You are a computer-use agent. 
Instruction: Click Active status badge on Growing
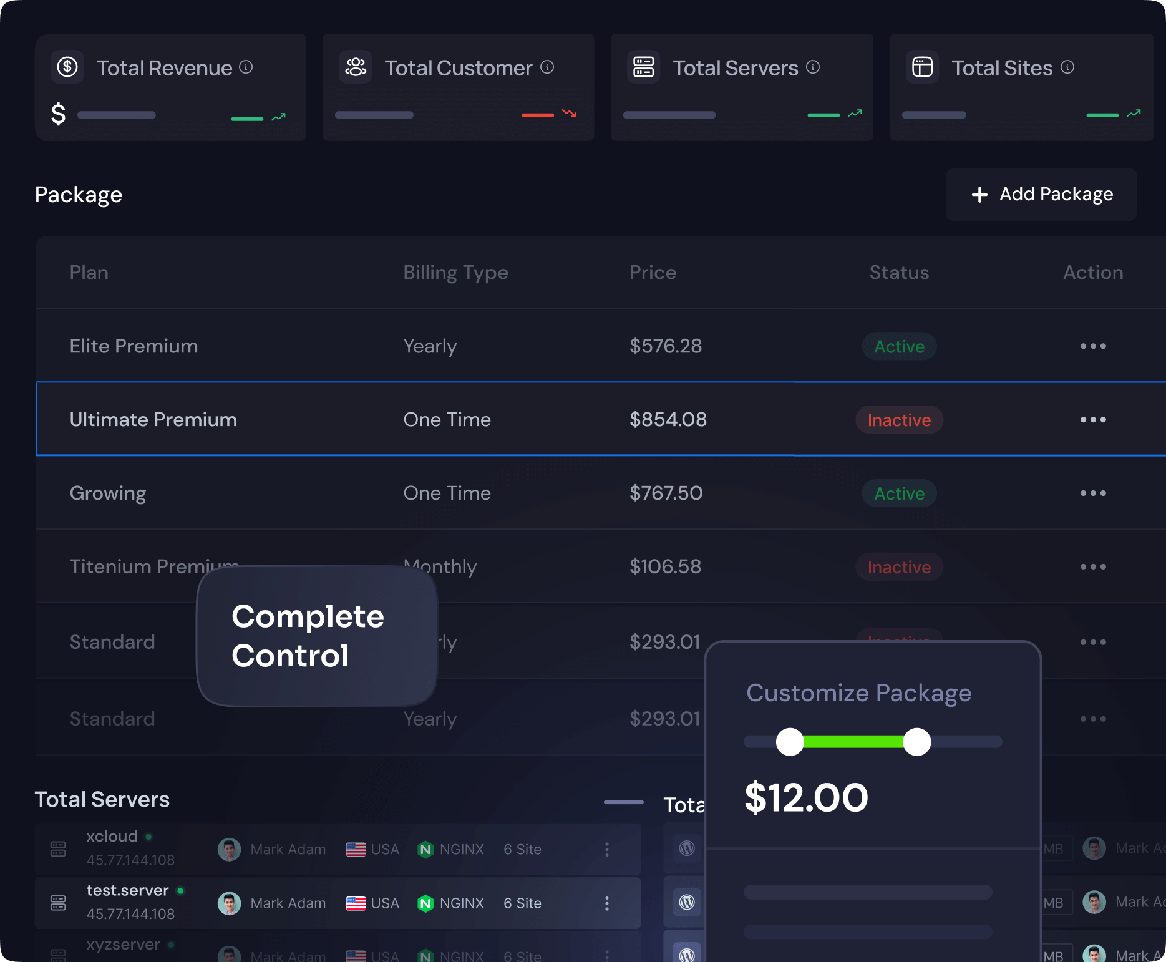(x=899, y=493)
